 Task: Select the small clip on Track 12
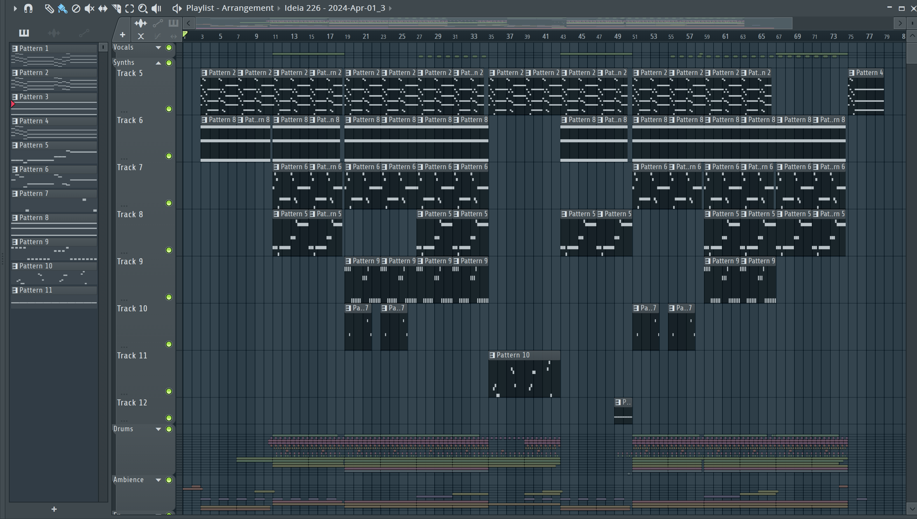tap(623, 411)
